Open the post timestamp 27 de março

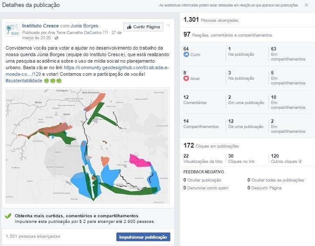[116, 32]
